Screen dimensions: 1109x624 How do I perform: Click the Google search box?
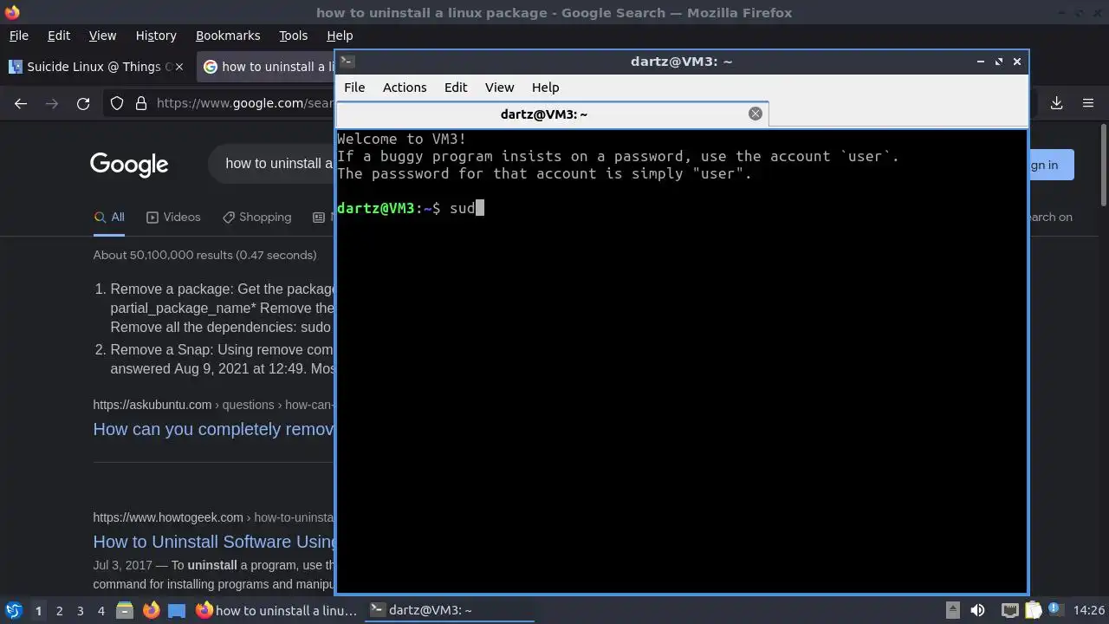(273, 164)
